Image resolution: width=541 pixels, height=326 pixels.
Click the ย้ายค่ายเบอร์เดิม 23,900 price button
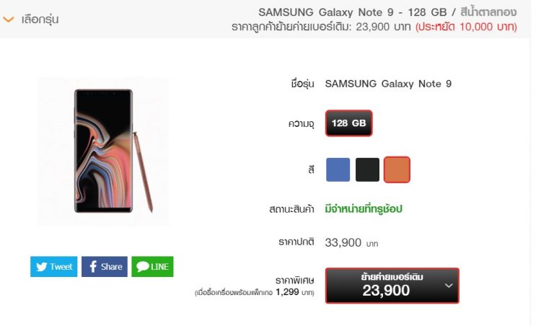(x=392, y=286)
